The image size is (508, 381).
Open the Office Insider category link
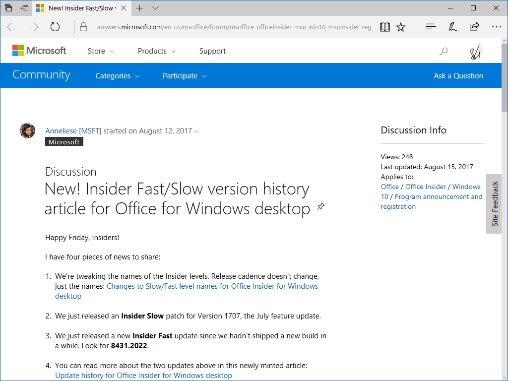pos(425,187)
